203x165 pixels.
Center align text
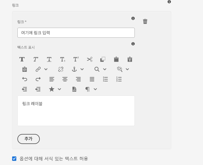[x=65, y=79]
